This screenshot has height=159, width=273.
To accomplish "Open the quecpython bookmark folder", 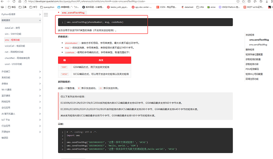I will click(x=47, y=7).
